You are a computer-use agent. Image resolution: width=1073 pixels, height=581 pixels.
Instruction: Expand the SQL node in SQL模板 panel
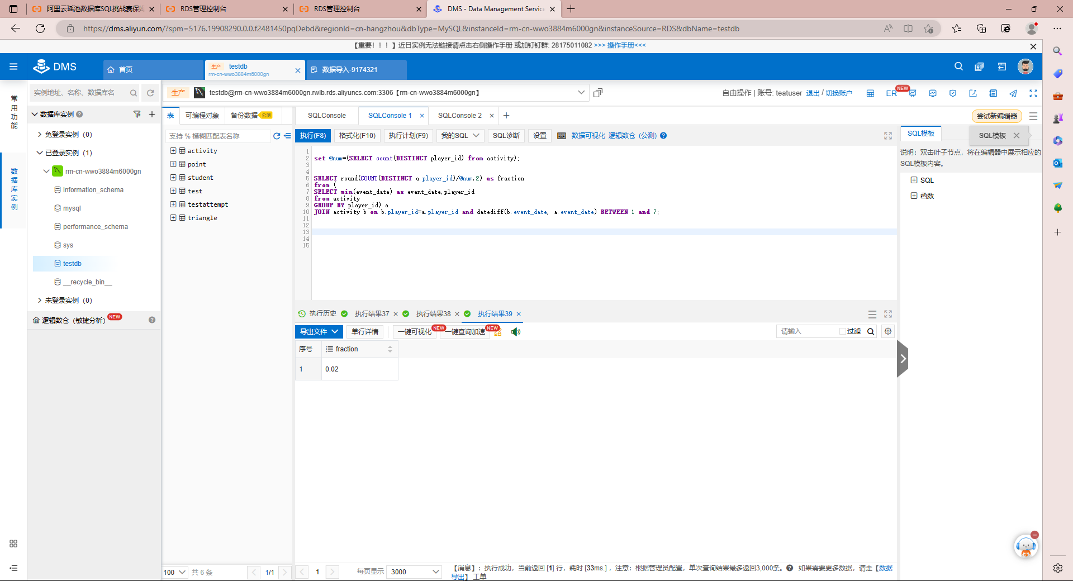[x=914, y=180]
